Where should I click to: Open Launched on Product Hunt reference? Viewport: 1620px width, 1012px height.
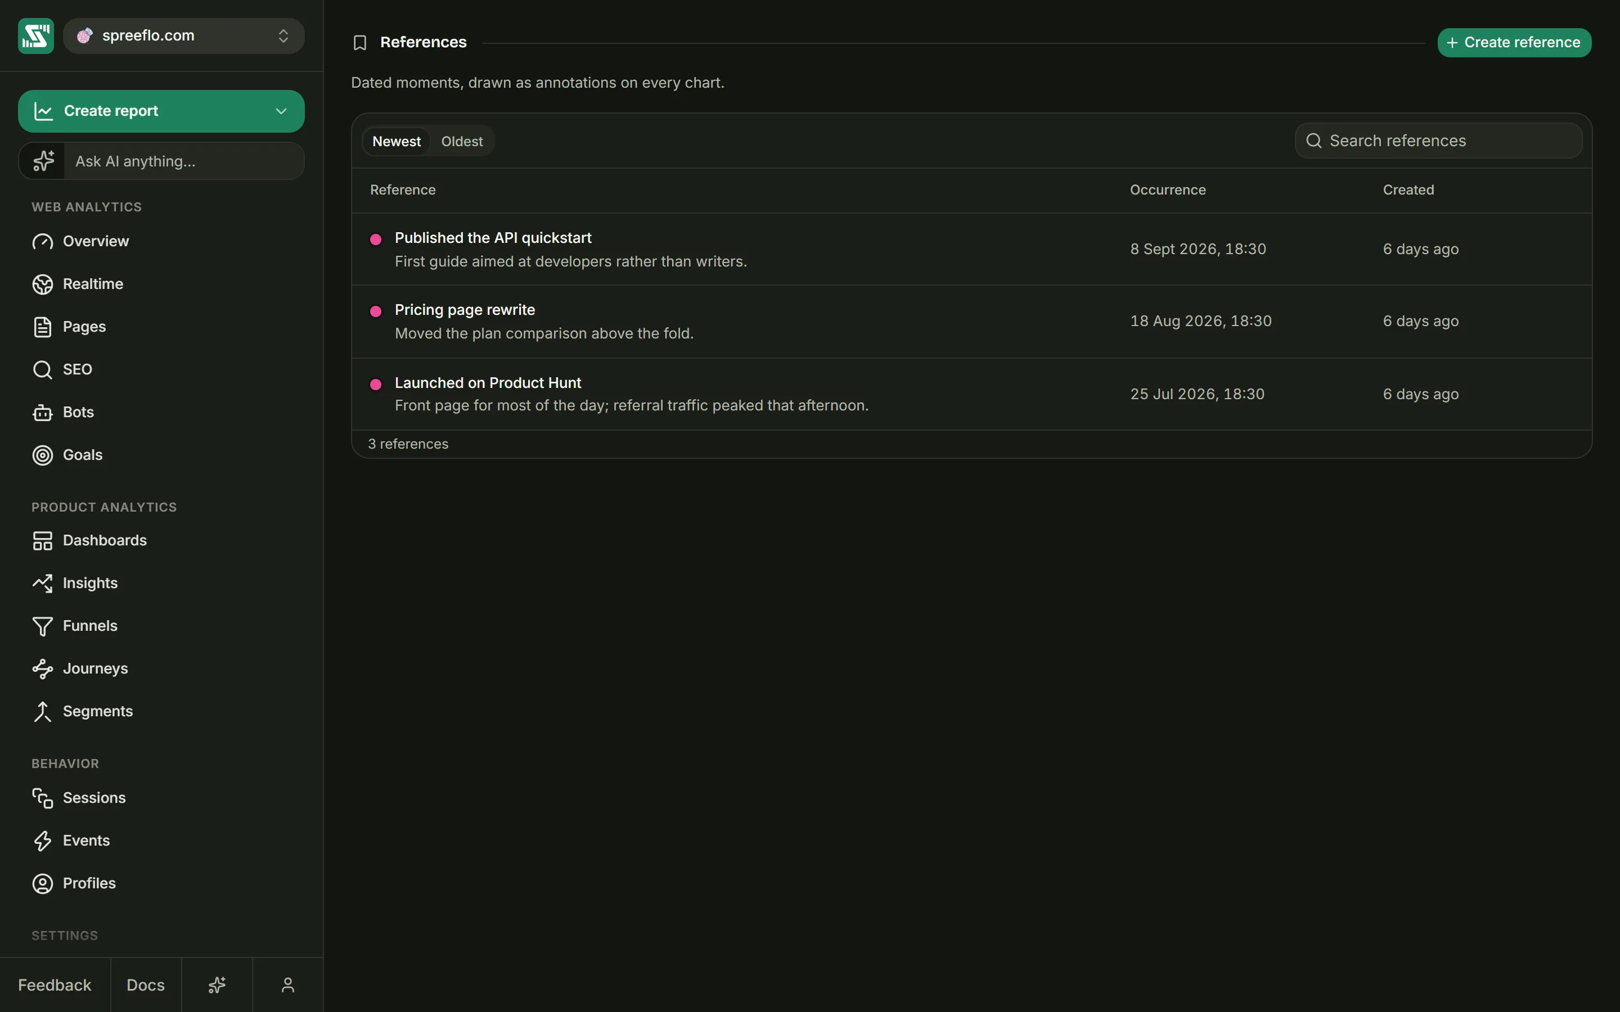coord(488,383)
